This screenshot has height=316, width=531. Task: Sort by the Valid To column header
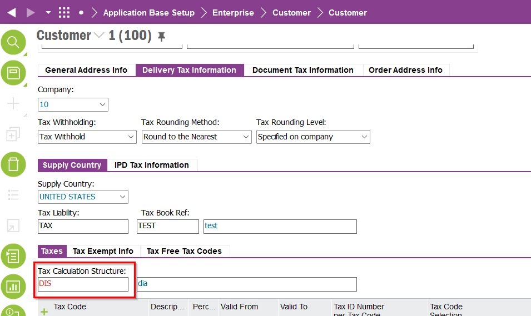click(294, 307)
